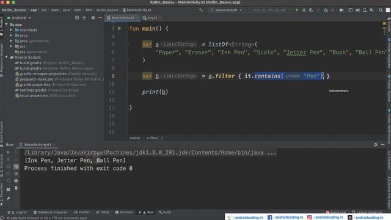391x220 pixels.
Task: Rerun MainActivityKt with the Run panel play icon
Action: point(8,152)
